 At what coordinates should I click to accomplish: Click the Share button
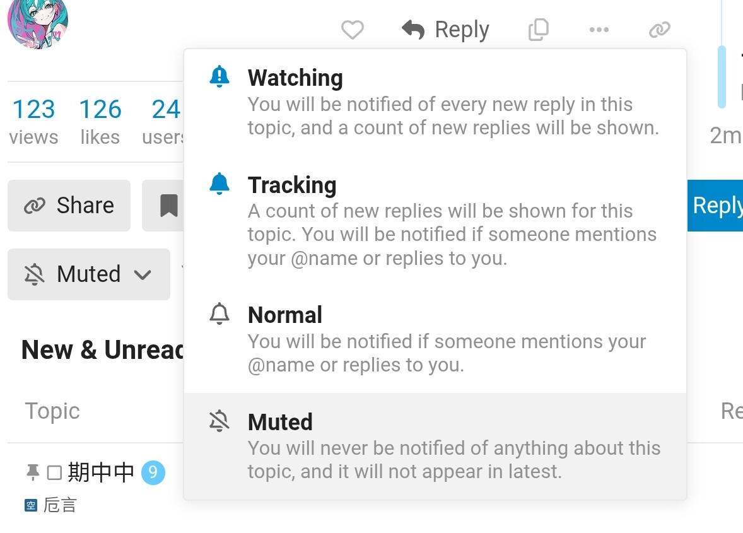(x=69, y=206)
